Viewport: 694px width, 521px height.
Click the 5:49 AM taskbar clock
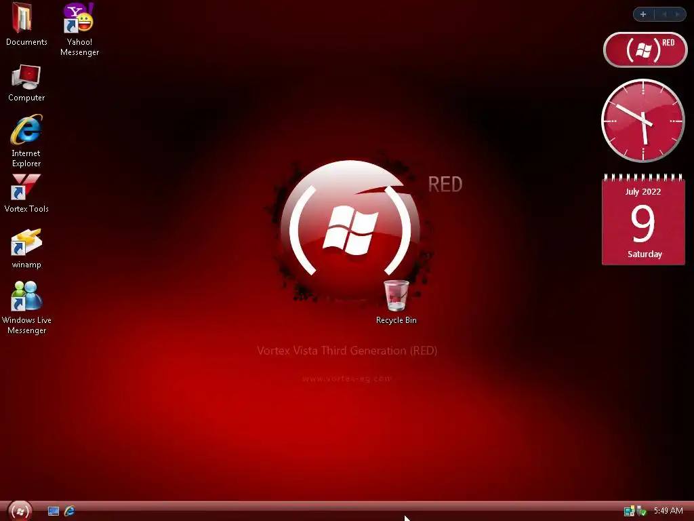[668, 511]
